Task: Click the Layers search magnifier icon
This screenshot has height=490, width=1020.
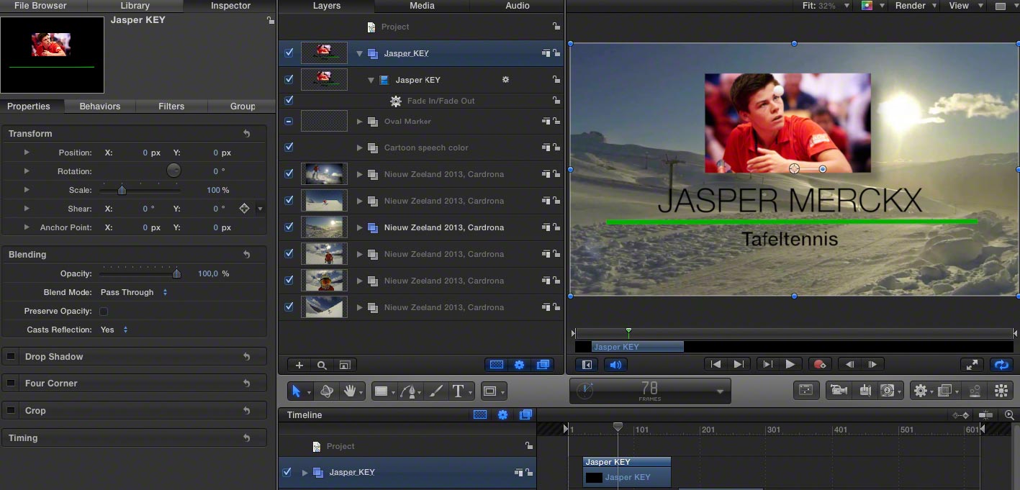Action: point(322,365)
